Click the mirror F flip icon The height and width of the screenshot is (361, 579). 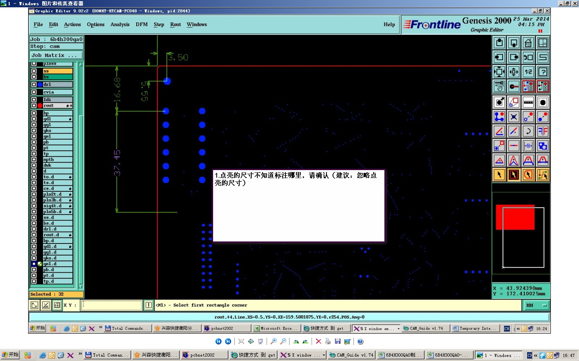(x=543, y=131)
